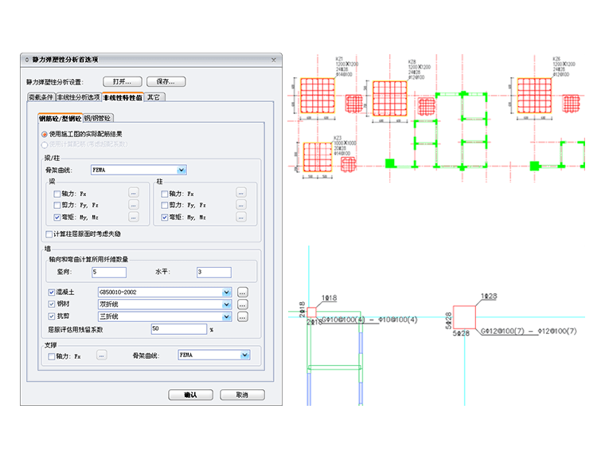
Task: Open ellipsis settings for 支撑 轴力 Fx
Action: [101, 356]
